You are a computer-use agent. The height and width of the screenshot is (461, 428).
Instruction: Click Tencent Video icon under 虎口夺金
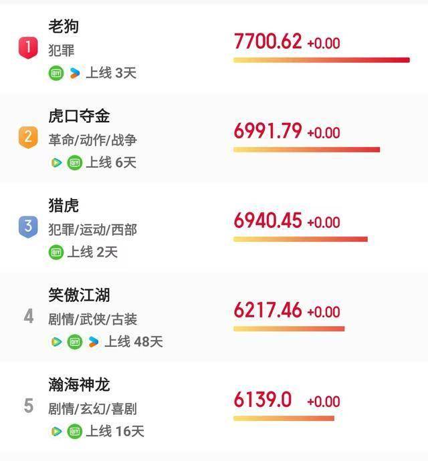coord(56,162)
